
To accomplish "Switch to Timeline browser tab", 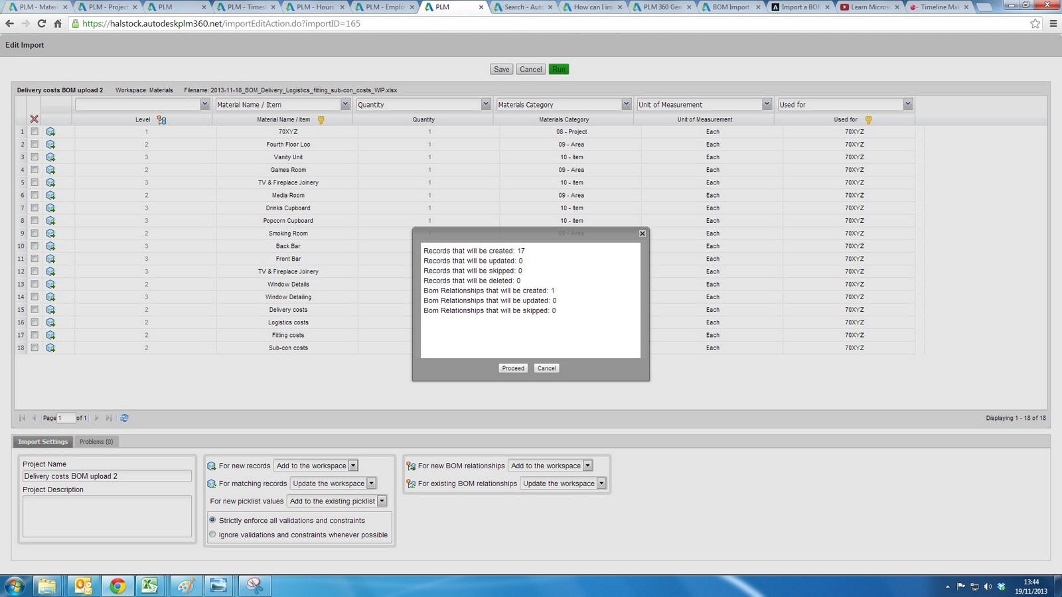I will click(939, 7).
